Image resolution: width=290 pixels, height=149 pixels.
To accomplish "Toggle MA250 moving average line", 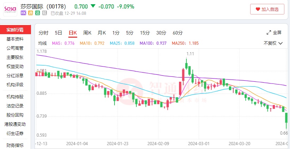I will 185,43.
